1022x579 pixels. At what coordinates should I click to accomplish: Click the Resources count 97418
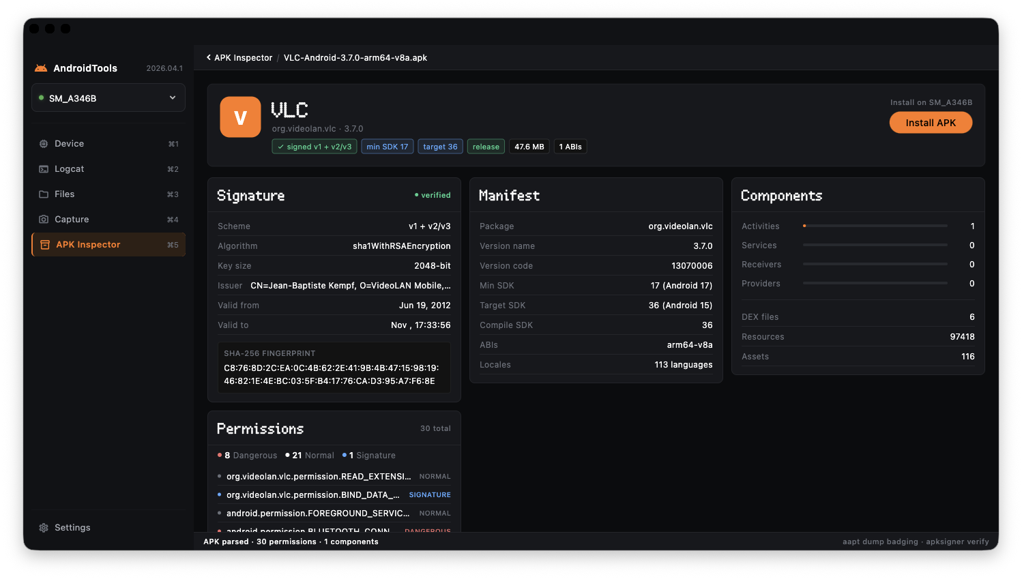coord(963,337)
